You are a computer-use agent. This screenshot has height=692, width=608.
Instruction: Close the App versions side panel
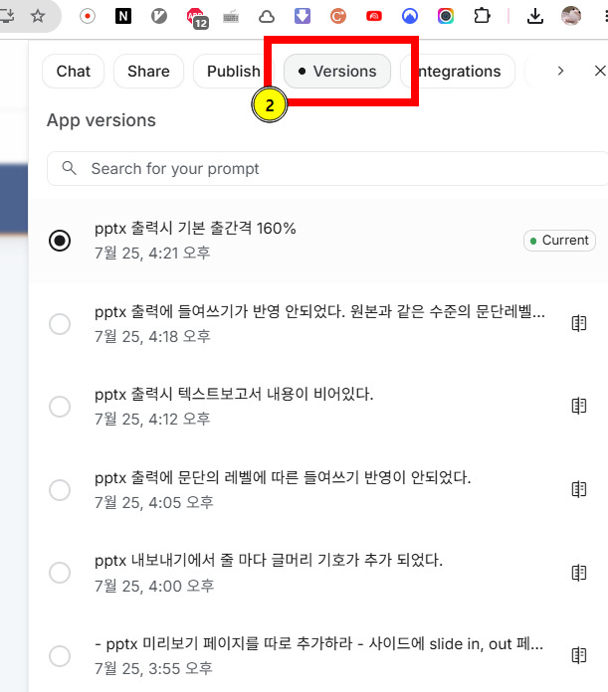click(x=600, y=71)
